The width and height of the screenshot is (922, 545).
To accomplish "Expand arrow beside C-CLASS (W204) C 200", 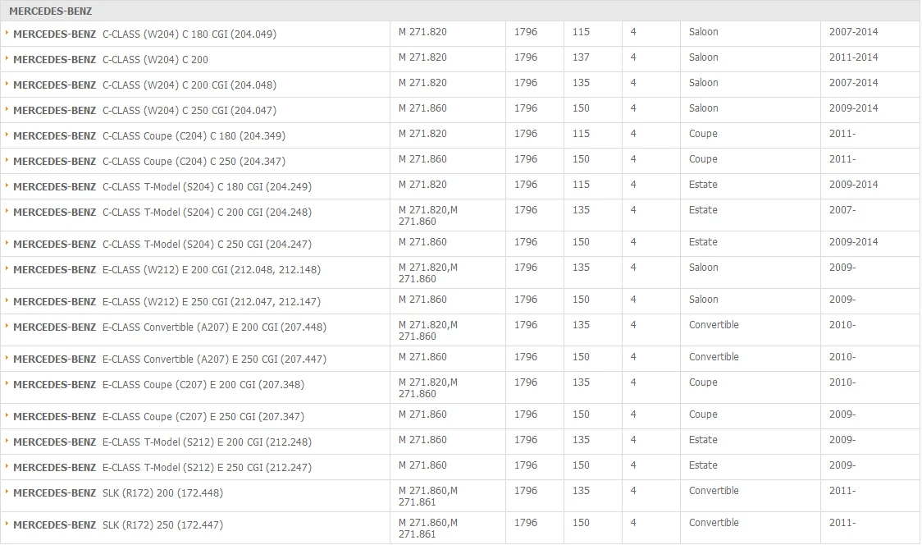I will tap(7, 58).
